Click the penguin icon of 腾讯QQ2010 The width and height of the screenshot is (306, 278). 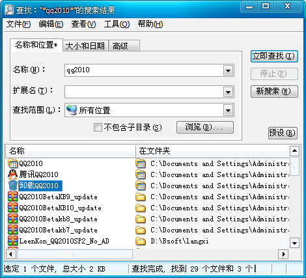[x=13, y=174]
